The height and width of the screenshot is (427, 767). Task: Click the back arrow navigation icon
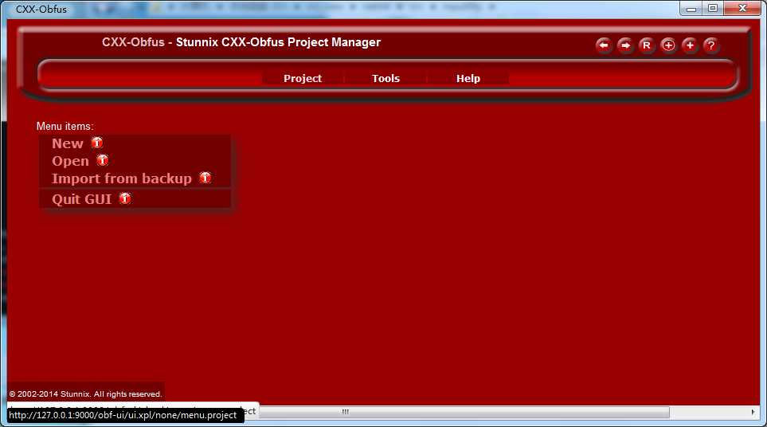coord(604,45)
